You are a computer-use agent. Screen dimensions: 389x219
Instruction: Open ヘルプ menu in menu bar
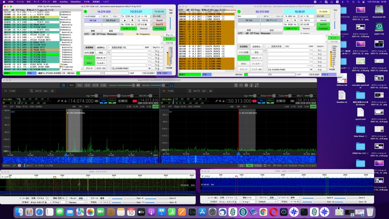pyautogui.click(x=106, y=2)
